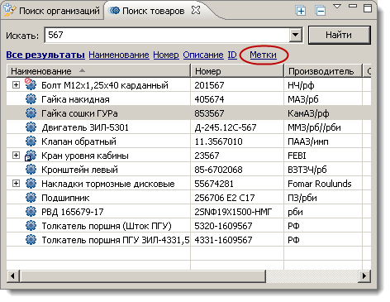Select Двигатель ЗИЛ-5301 item name

[85, 127]
